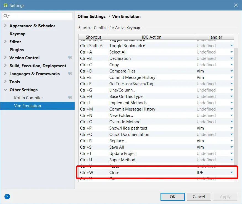Image resolution: width=242 pixels, height=204 pixels.
Task: Collapse the Other Settings node
Action: (6, 90)
